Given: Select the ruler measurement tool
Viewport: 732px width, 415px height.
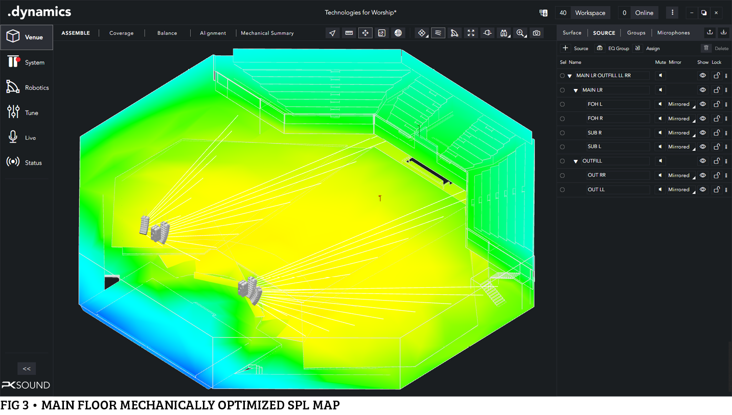Looking at the screenshot, I should (349, 33).
